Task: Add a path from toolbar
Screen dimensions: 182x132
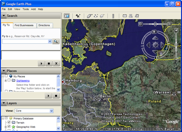Action: (96, 16)
